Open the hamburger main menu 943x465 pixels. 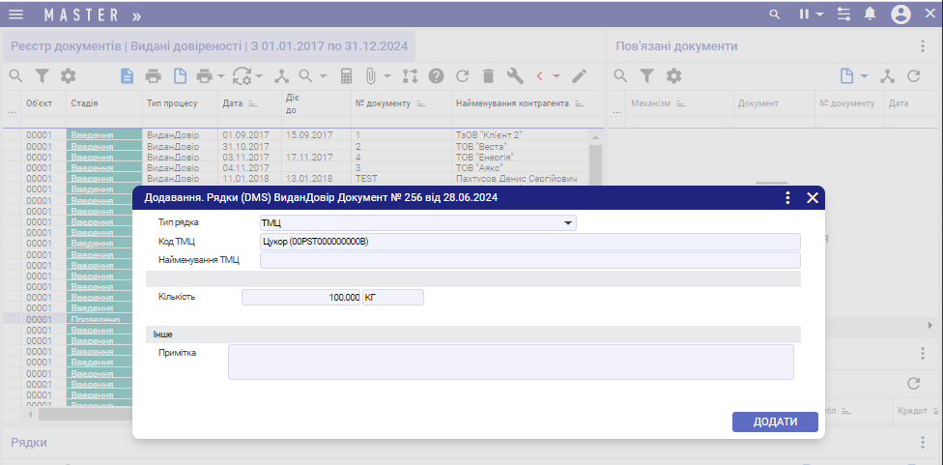click(x=16, y=15)
